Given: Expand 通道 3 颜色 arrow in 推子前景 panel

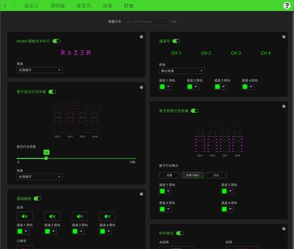Looking at the screenshot, I should coord(168,209).
